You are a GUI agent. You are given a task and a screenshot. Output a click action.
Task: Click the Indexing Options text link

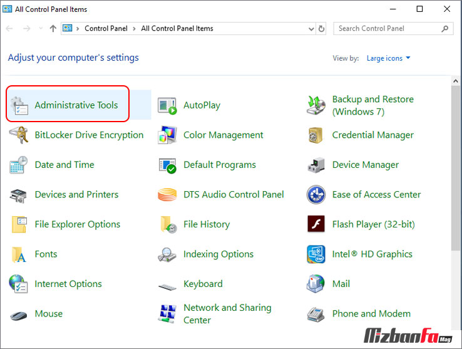(218, 254)
